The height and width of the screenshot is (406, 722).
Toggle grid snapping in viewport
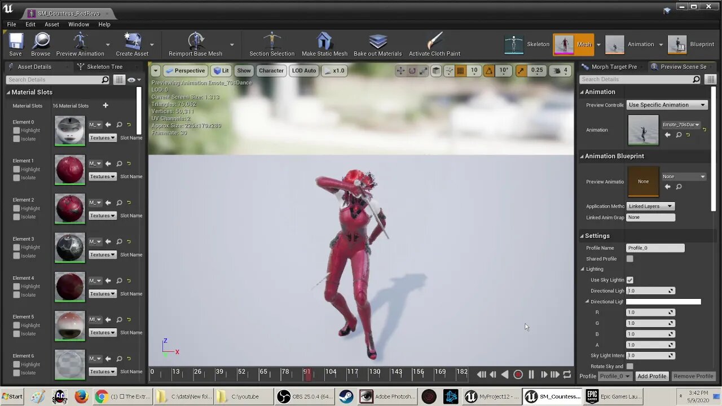pos(460,70)
